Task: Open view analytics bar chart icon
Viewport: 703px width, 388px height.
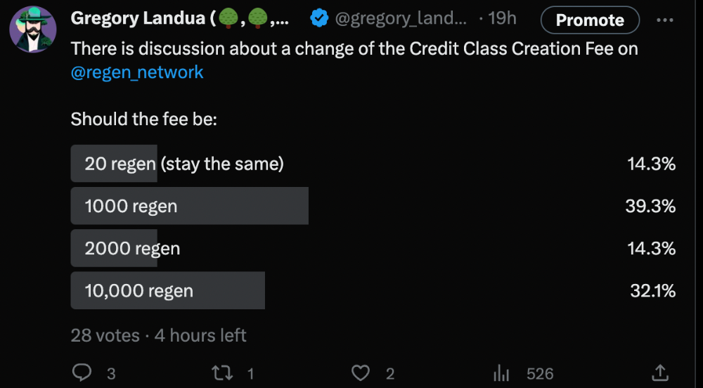Action: pyautogui.click(x=501, y=373)
